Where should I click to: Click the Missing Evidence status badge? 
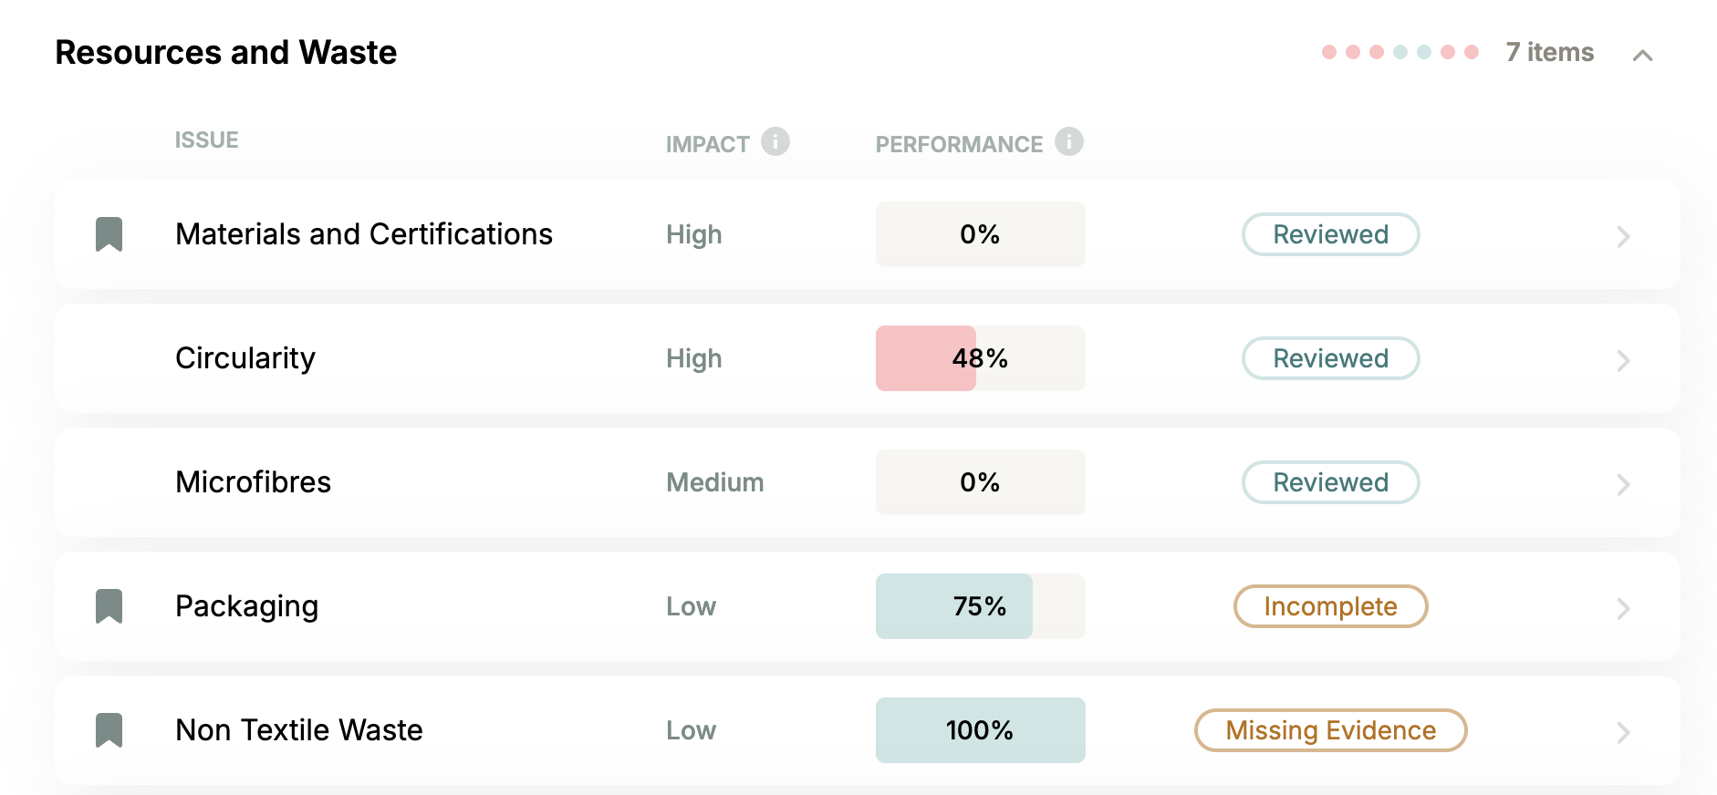click(1330, 730)
